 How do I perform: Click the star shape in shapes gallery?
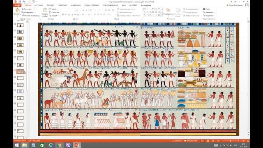pos(159,15)
